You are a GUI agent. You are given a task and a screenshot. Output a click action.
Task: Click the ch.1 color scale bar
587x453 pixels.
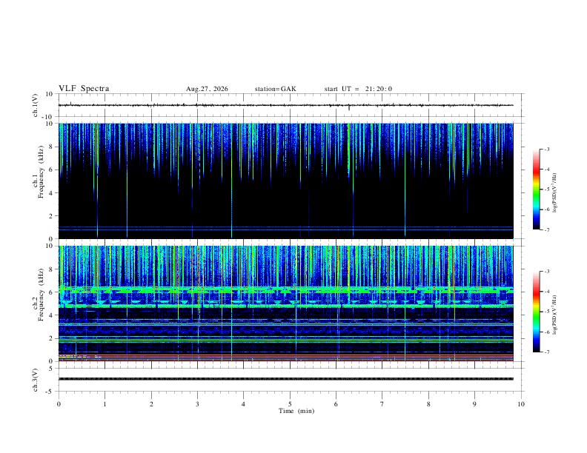tap(536, 189)
